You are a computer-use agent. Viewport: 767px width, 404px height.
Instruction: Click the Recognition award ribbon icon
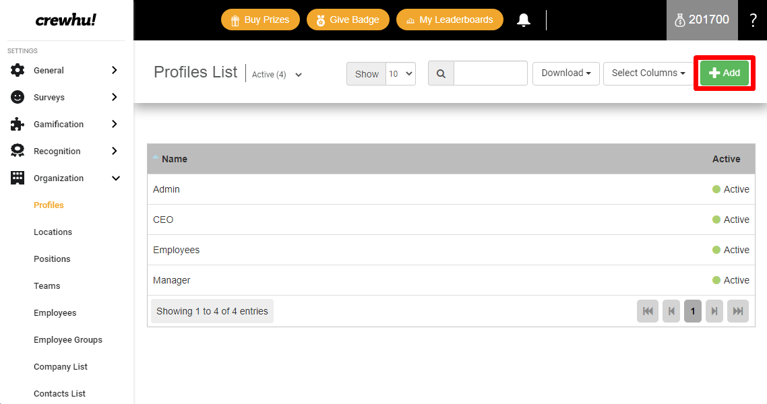(18, 151)
